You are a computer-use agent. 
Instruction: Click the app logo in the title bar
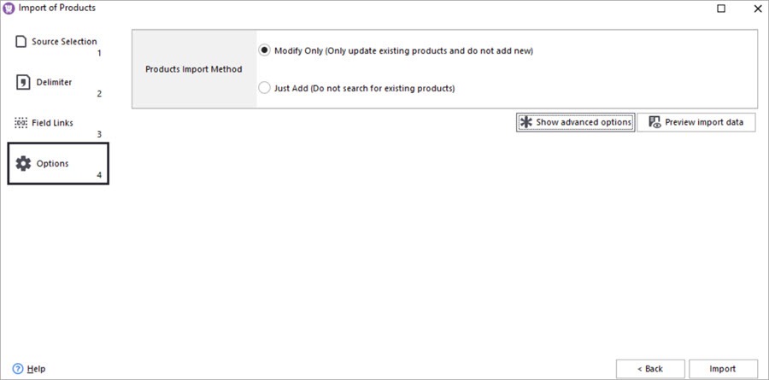(9, 9)
